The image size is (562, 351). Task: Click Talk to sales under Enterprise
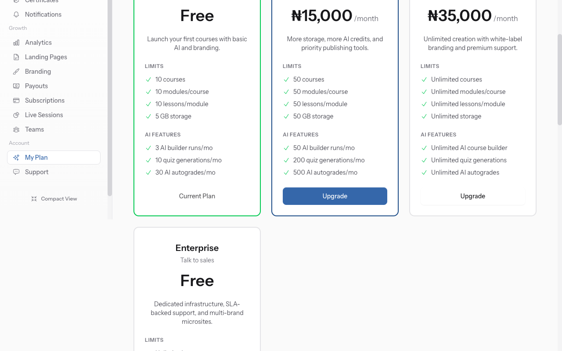[x=197, y=260]
